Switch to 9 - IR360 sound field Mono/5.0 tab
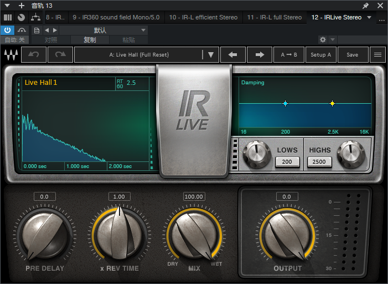388x284 pixels. click(116, 17)
